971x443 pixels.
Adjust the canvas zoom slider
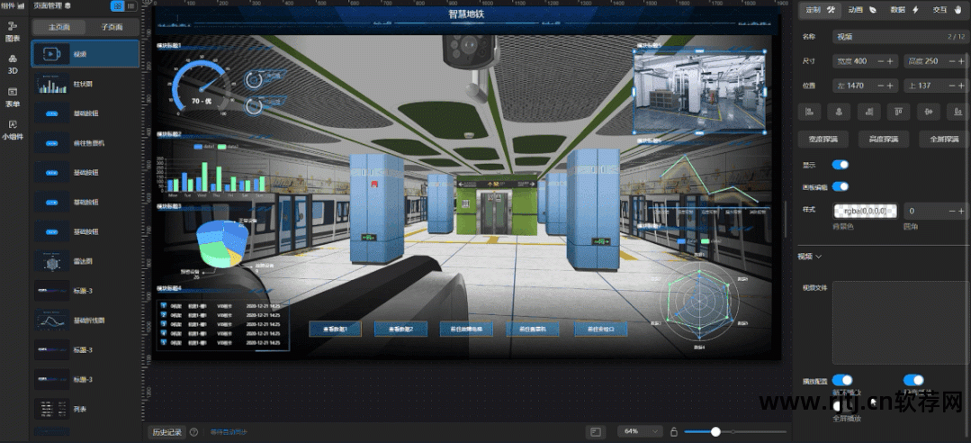[715, 431]
